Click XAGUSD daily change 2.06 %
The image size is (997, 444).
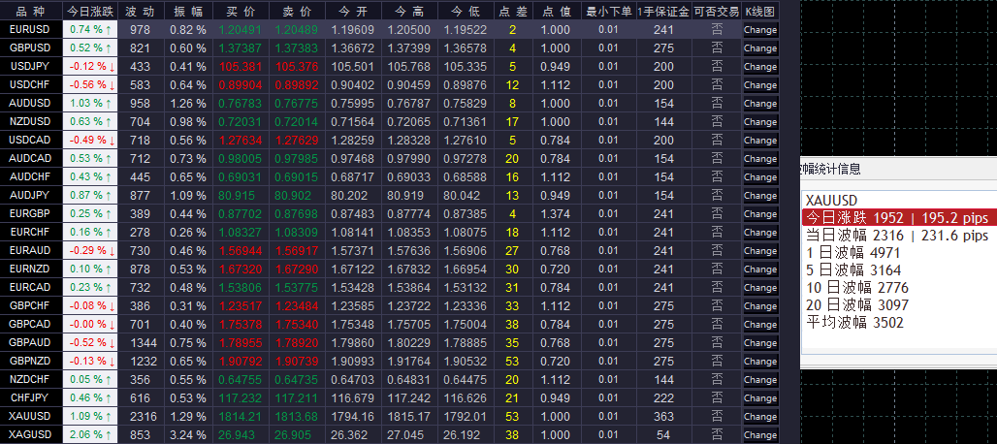coord(89,434)
